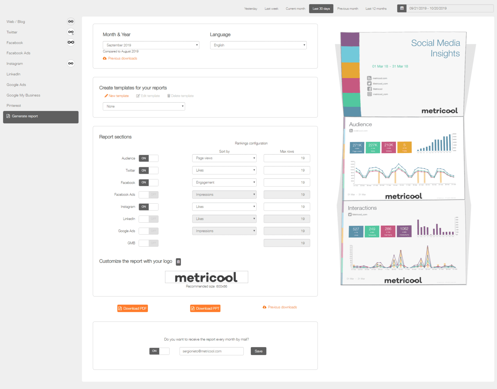This screenshot has height=389, width=497.
Task: Click the New template pencil icon
Action: 106,96
